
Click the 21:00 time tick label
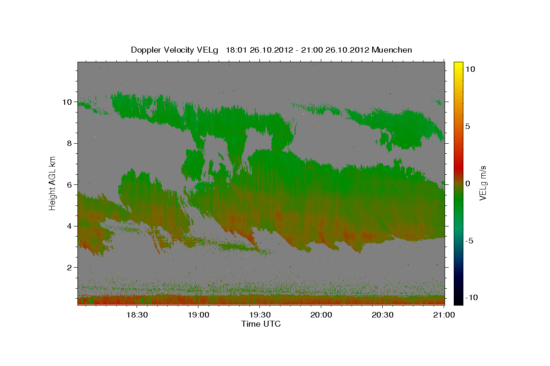(x=444, y=315)
